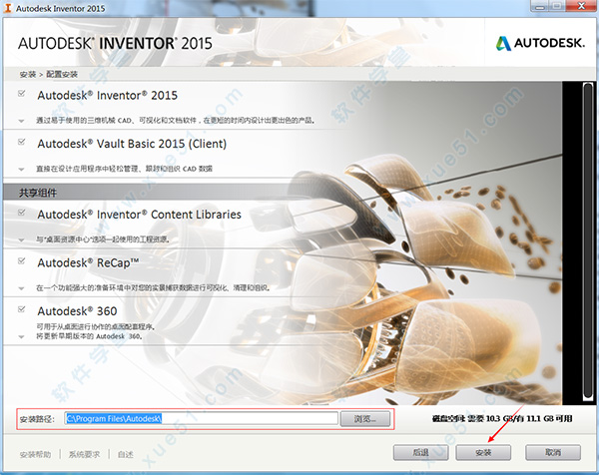Select the Autodesk Vault Basic 2015 (Client) title

(x=132, y=144)
